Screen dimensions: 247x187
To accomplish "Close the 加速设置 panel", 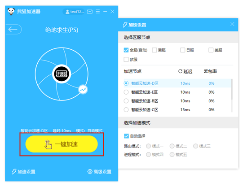I will pyautogui.click(x=232, y=24).
